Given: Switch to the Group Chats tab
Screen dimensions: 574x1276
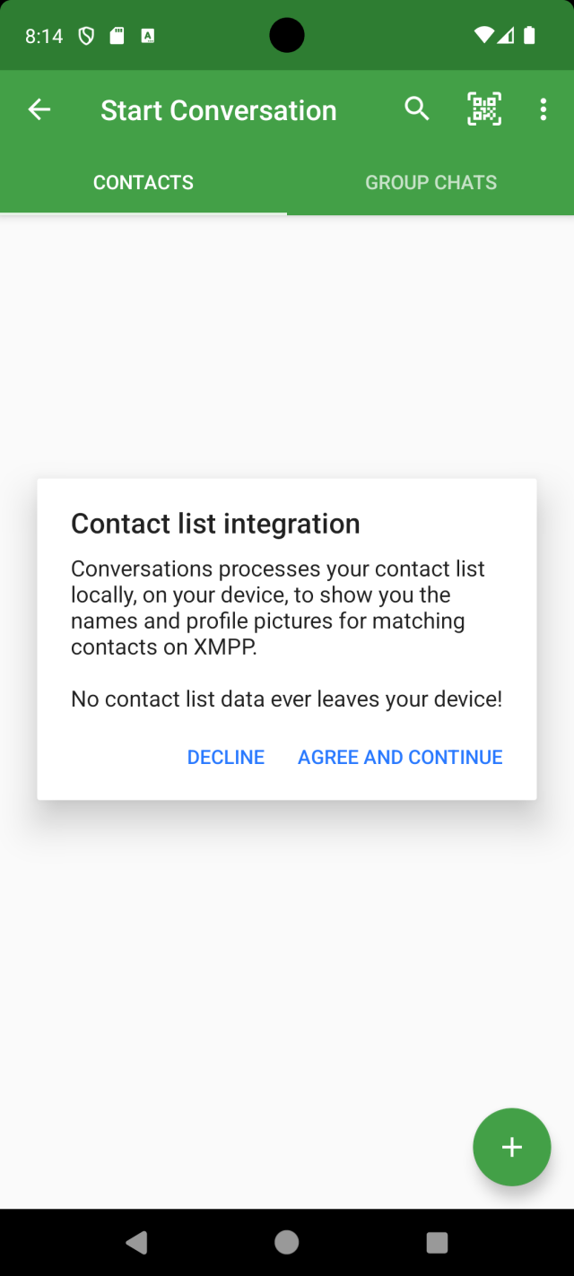Looking at the screenshot, I should tap(430, 183).
